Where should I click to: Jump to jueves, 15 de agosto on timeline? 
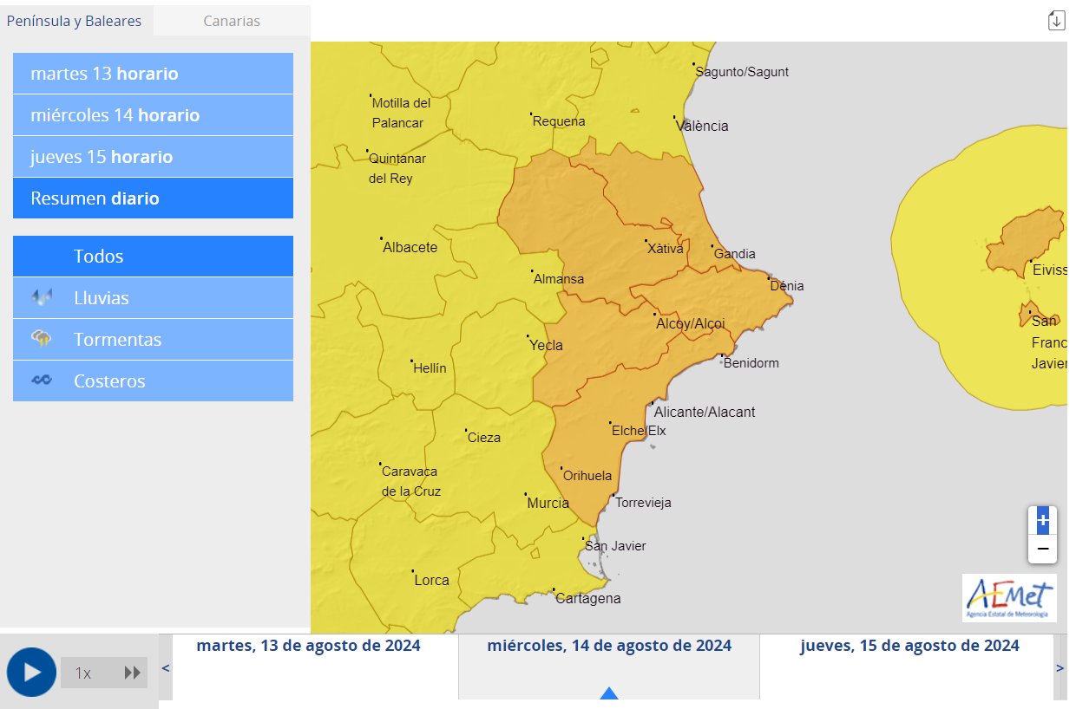tap(909, 647)
